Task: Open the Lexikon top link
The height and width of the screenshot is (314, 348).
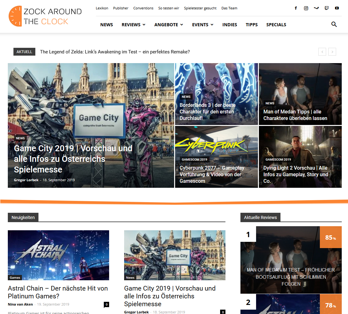Action: point(102,8)
